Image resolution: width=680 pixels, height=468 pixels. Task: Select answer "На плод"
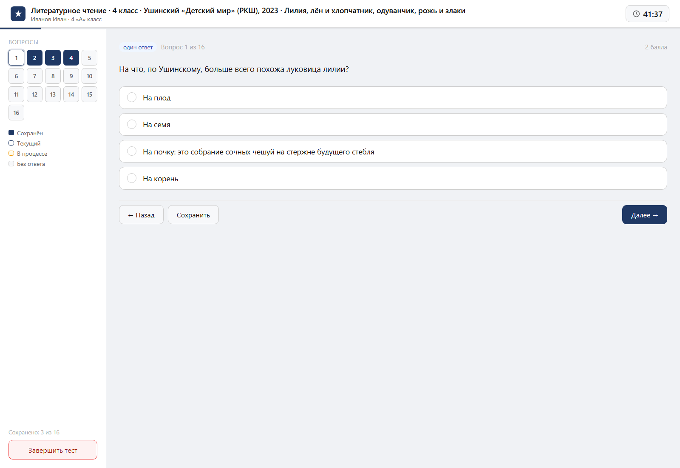(393, 98)
